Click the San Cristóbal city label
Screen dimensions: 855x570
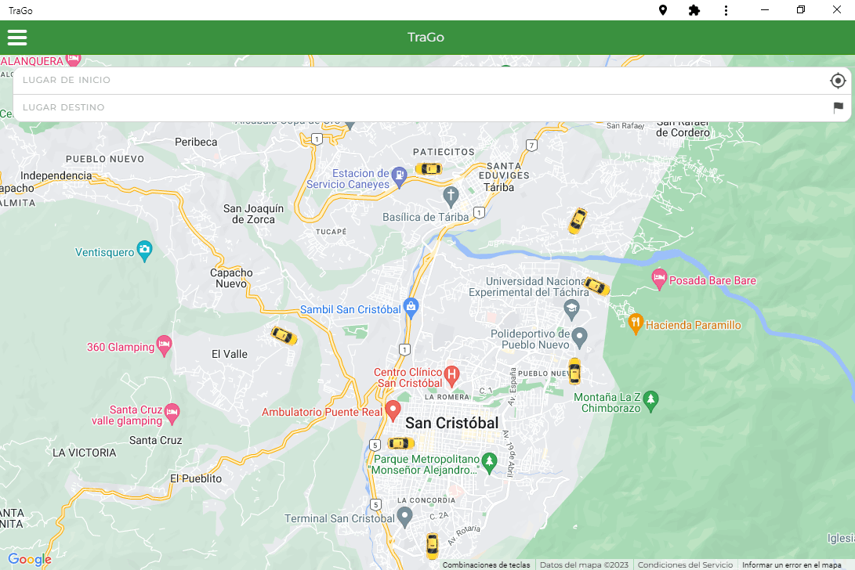(x=451, y=423)
